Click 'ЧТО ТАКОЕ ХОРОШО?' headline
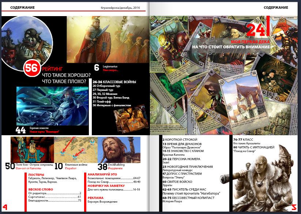The width and height of the screenshot is (301, 214). (x=66, y=75)
